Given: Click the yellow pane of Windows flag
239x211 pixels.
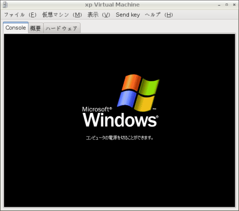Looking at the screenshot, I should 144,103.
